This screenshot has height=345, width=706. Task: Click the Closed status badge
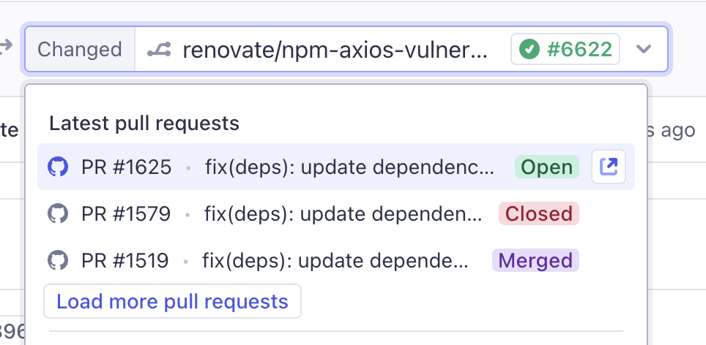[538, 213]
